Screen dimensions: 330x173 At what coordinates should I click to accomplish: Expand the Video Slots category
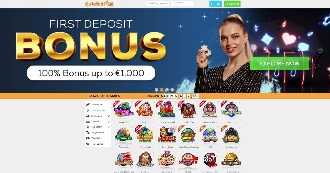[108, 122]
